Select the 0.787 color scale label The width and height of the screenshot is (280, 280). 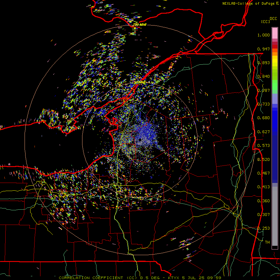pyautogui.click(x=264, y=90)
